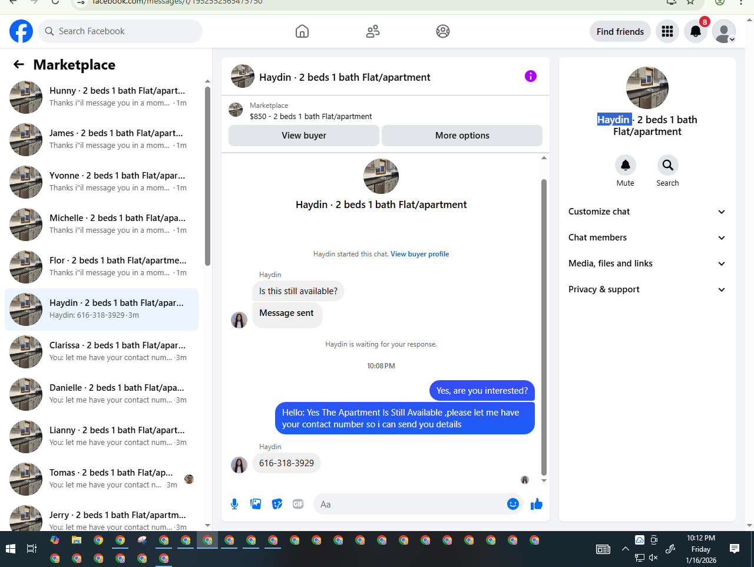Viewport: 754px width, 567px height.
Task: Launch Copilot from the taskbar
Action: [55, 540]
